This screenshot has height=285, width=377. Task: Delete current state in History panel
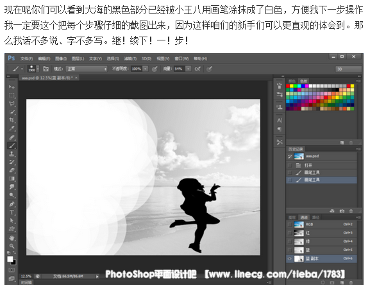351,211
